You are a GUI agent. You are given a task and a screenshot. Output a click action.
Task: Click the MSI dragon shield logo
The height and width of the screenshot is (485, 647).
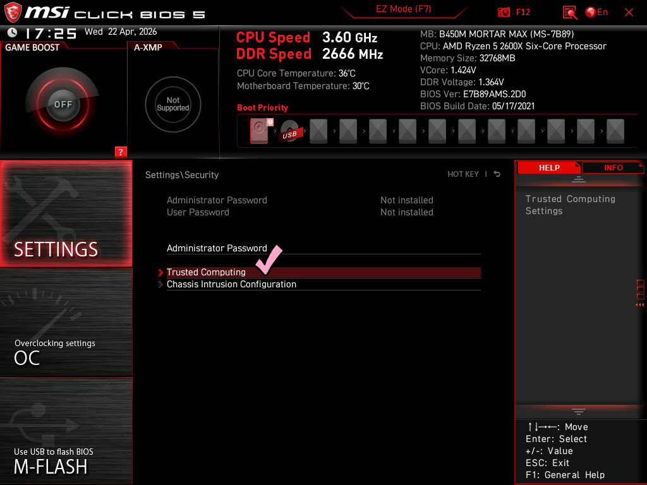pos(13,13)
